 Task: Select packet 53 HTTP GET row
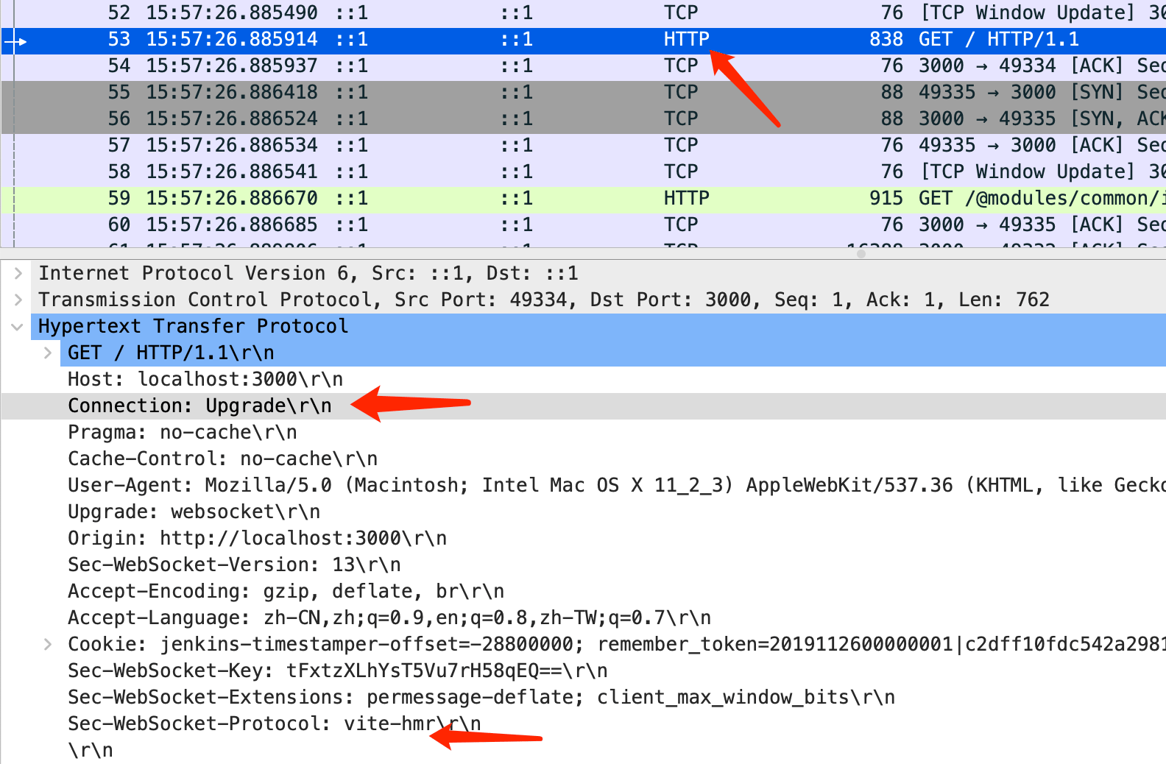[583, 40]
